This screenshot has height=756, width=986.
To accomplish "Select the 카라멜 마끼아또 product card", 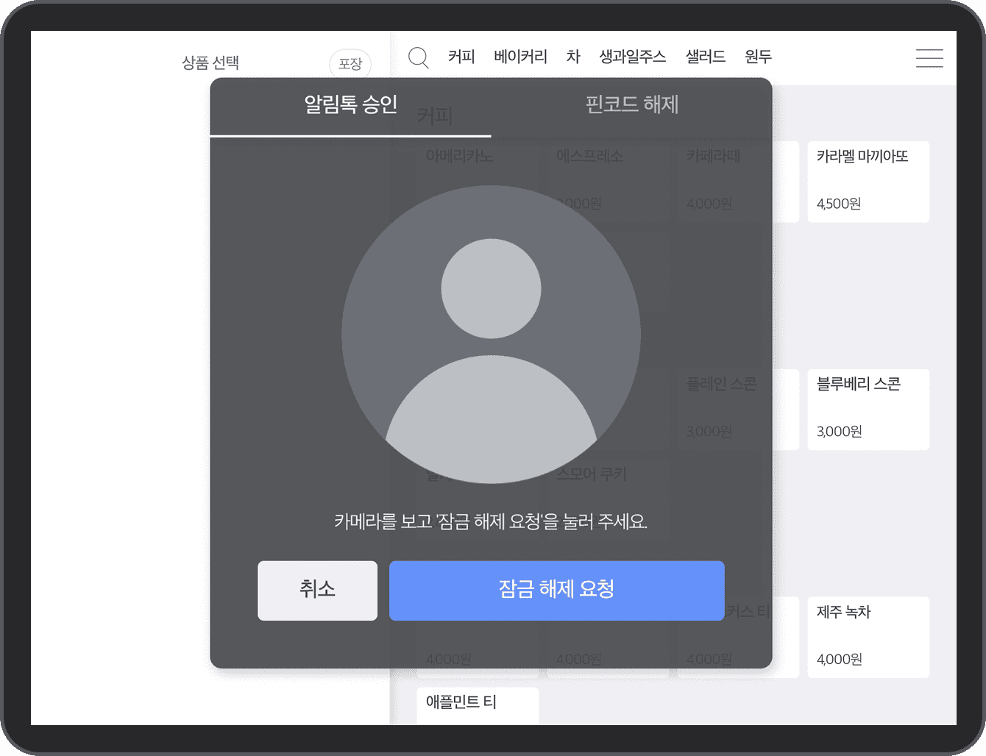I will point(868,181).
